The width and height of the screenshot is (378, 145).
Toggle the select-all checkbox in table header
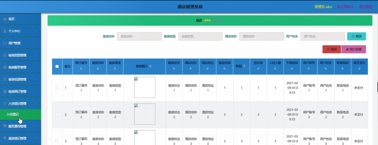pyautogui.click(x=57, y=66)
